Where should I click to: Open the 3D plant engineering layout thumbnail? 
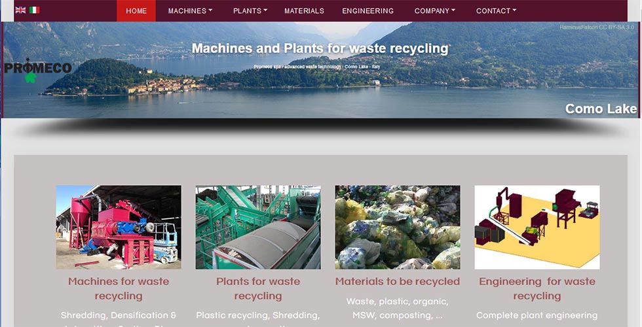537,228
